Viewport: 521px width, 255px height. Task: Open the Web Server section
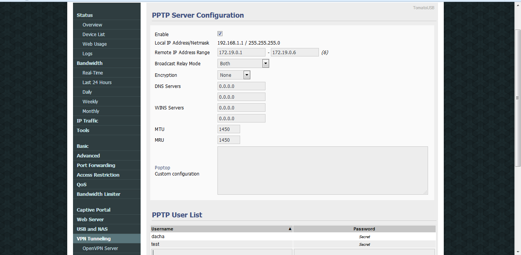tap(107, 219)
